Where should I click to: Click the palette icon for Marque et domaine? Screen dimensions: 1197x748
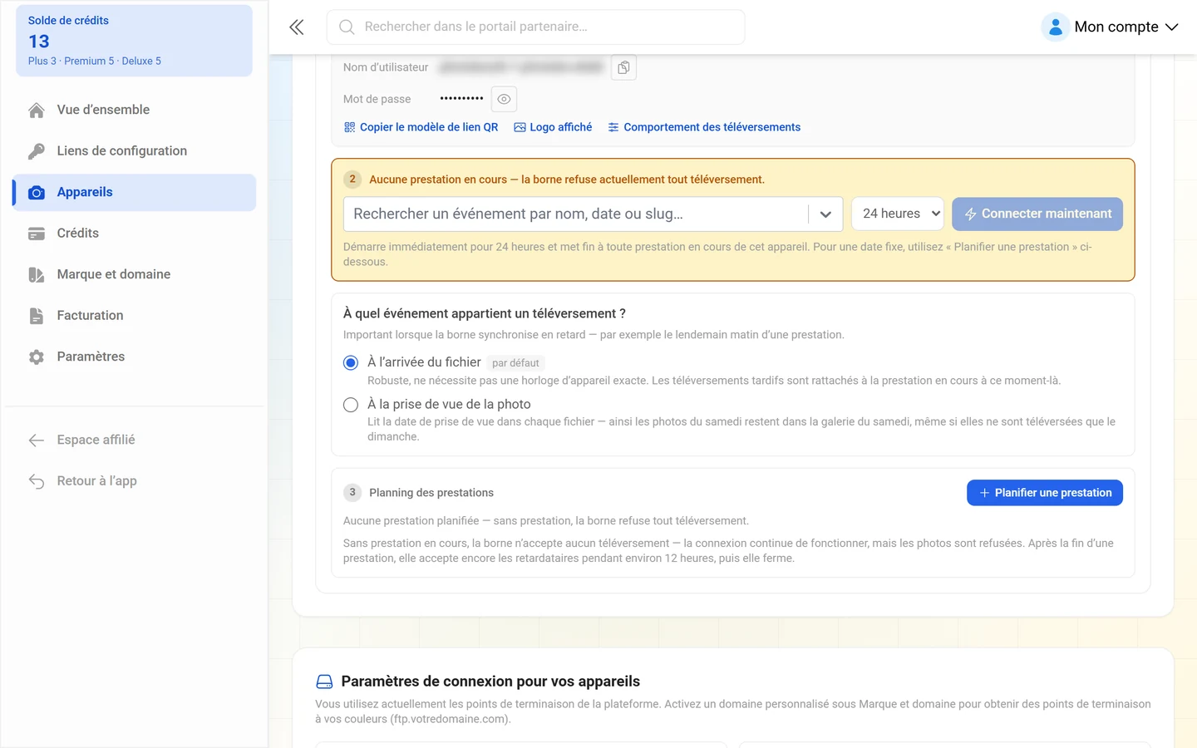pyautogui.click(x=37, y=275)
